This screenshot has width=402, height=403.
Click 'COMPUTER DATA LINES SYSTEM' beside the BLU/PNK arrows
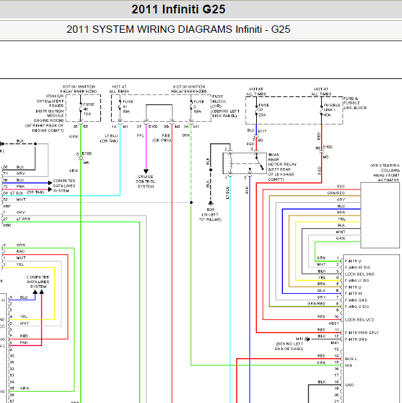pyautogui.click(x=64, y=186)
